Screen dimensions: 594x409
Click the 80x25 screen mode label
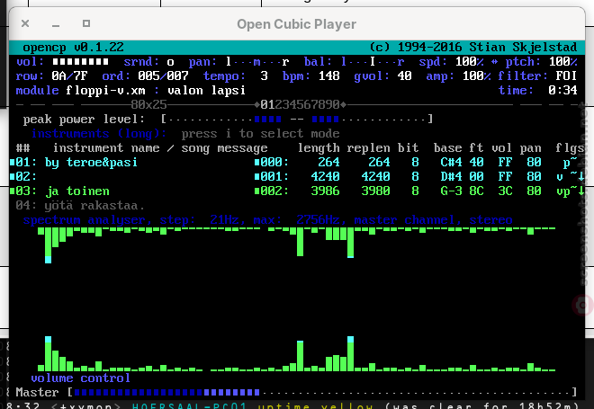(x=148, y=104)
